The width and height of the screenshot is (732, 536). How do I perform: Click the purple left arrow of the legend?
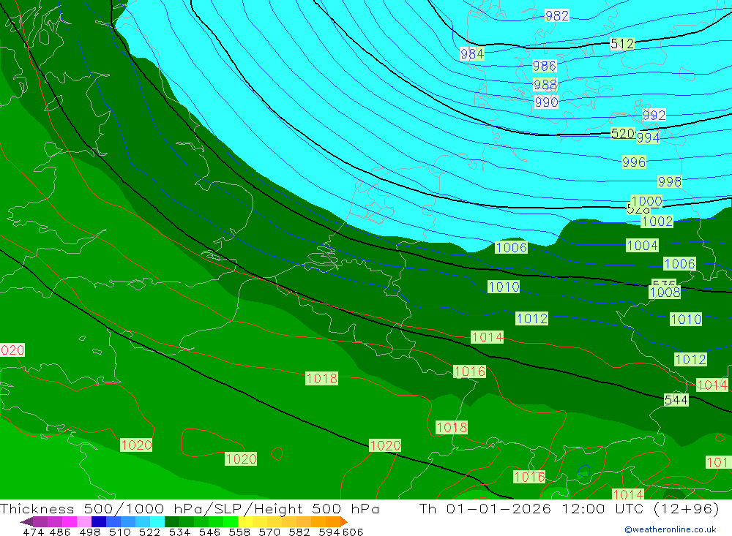point(26,522)
